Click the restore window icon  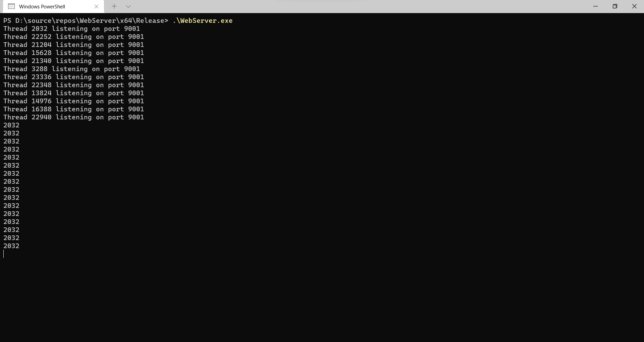point(615,6)
